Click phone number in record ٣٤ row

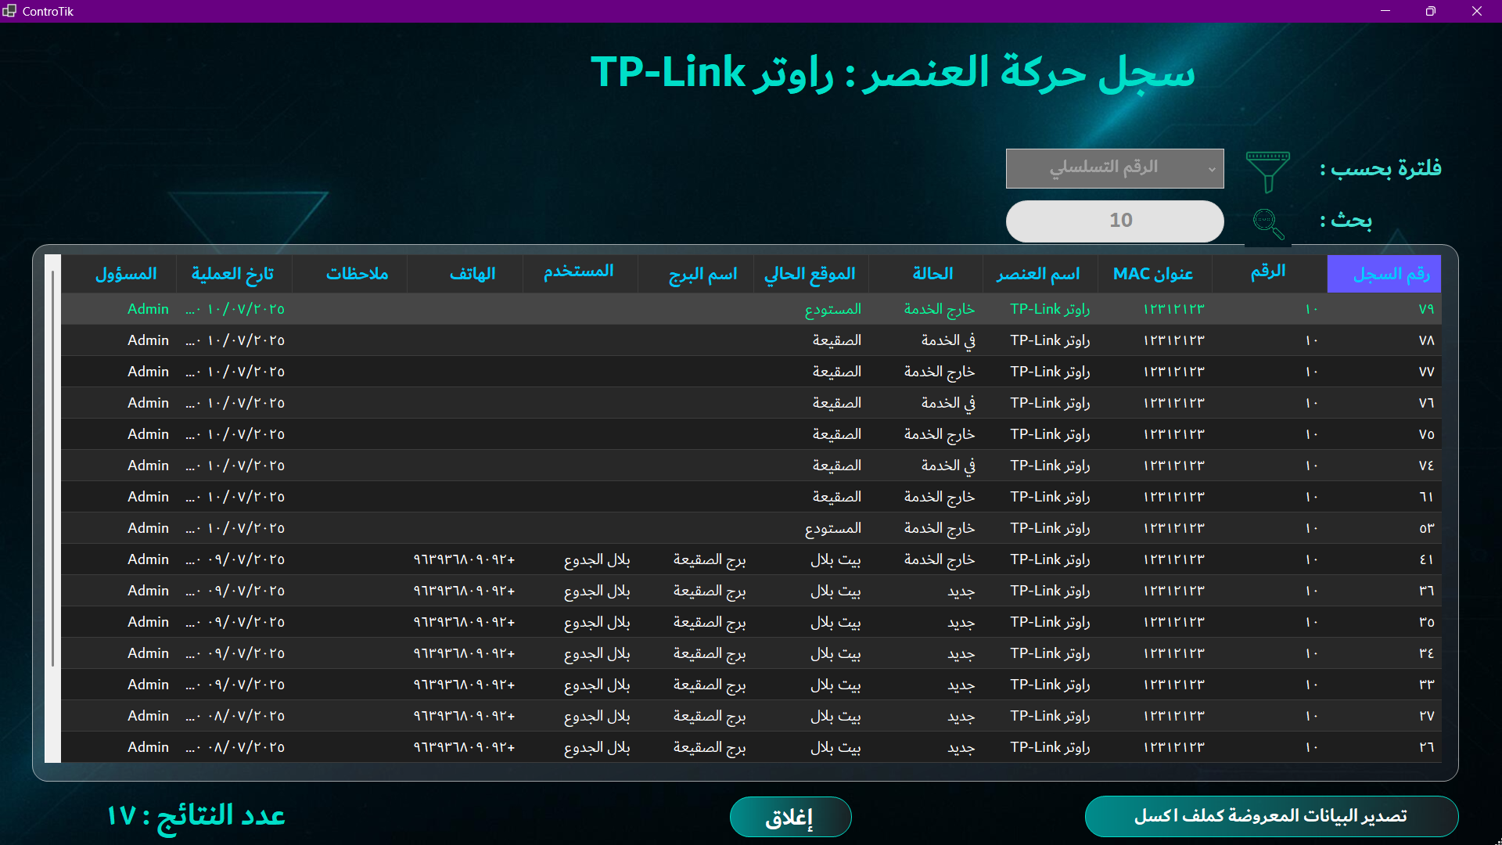point(465,653)
